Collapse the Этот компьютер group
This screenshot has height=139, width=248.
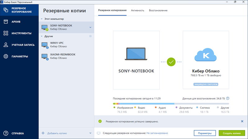[42, 19]
